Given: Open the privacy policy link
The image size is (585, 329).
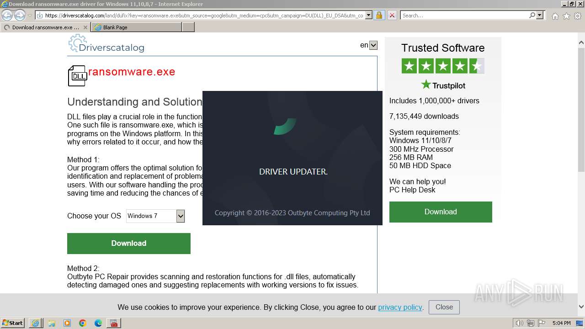Looking at the screenshot, I should click(400, 307).
